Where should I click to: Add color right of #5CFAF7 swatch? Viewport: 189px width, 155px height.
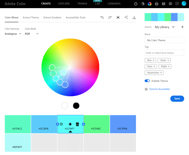coord(83,124)
